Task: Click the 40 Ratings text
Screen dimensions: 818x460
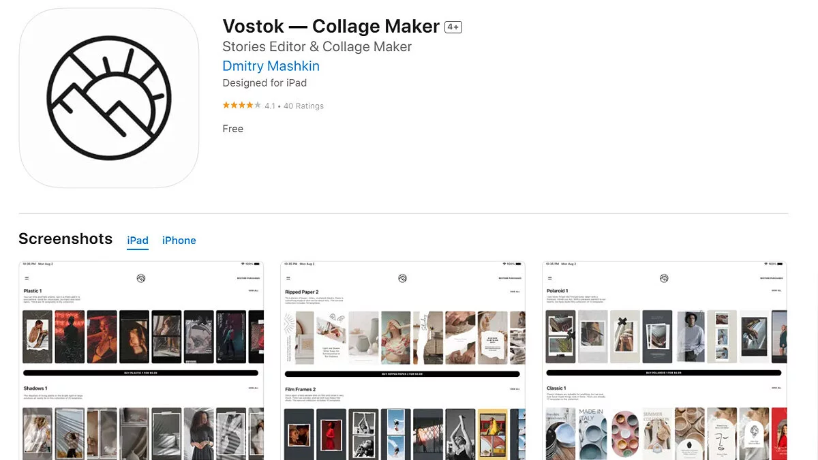Action: [x=303, y=106]
